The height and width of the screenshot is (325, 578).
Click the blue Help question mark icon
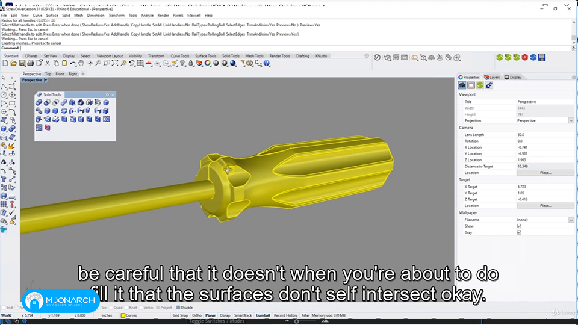tap(267, 63)
